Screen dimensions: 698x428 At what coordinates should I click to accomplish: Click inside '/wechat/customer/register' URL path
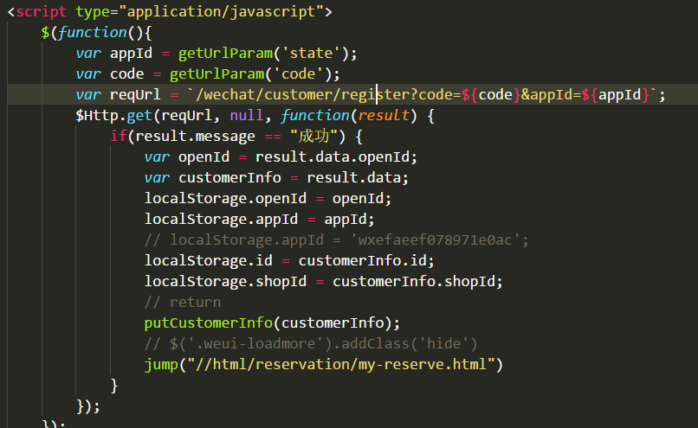pyautogui.click(x=302, y=94)
